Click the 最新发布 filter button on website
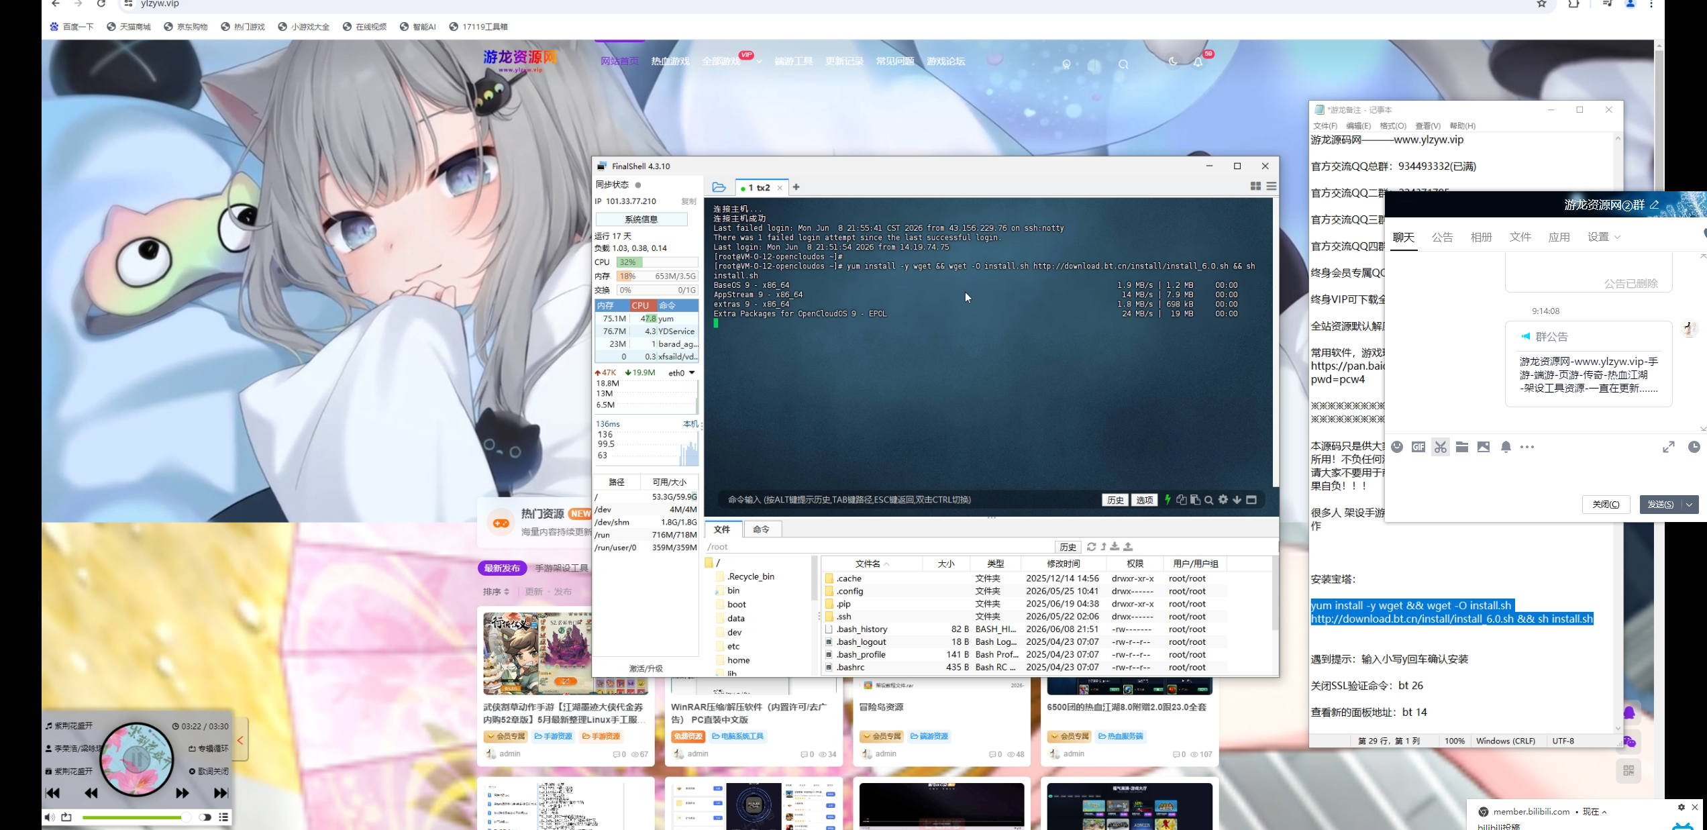 tap(502, 568)
